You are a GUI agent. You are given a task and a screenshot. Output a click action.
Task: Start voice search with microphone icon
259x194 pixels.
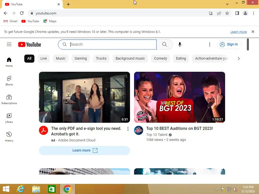pyautogui.click(x=180, y=44)
